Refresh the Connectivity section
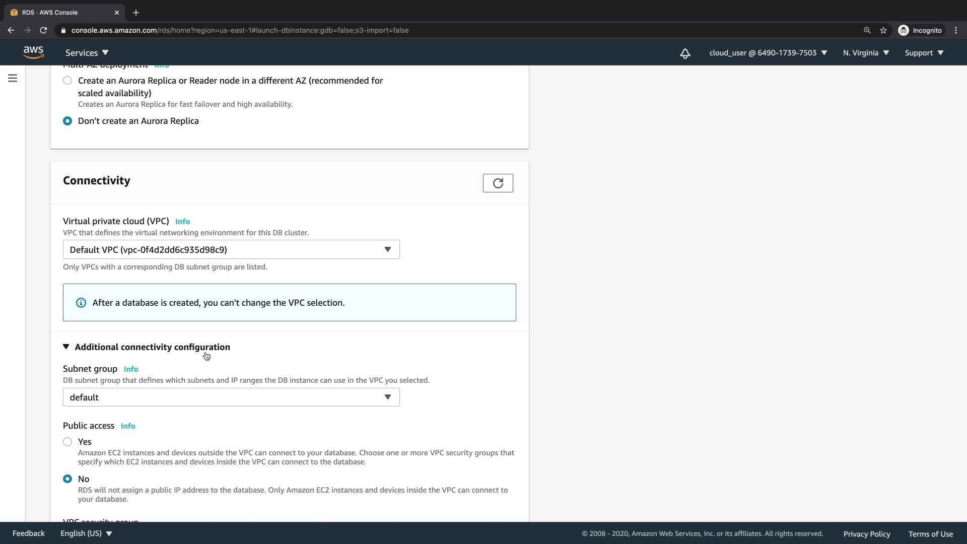This screenshot has height=544, width=967. tap(498, 183)
